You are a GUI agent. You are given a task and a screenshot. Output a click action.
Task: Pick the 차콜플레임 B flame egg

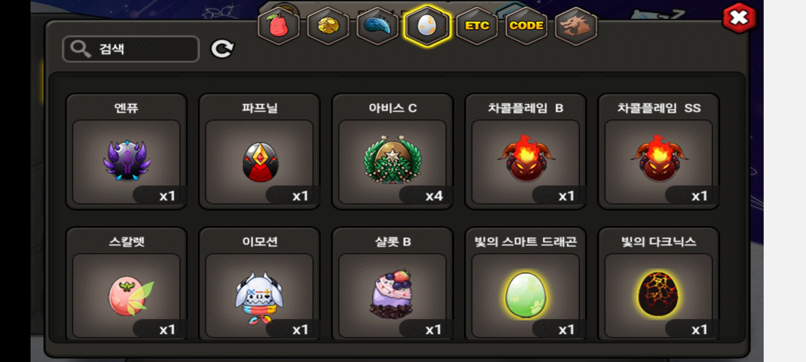(x=526, y=152)
